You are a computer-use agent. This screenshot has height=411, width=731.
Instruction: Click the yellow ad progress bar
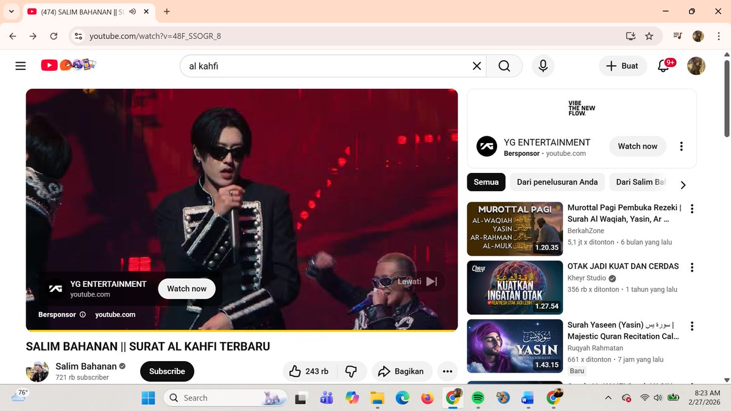tap(242, 331)
